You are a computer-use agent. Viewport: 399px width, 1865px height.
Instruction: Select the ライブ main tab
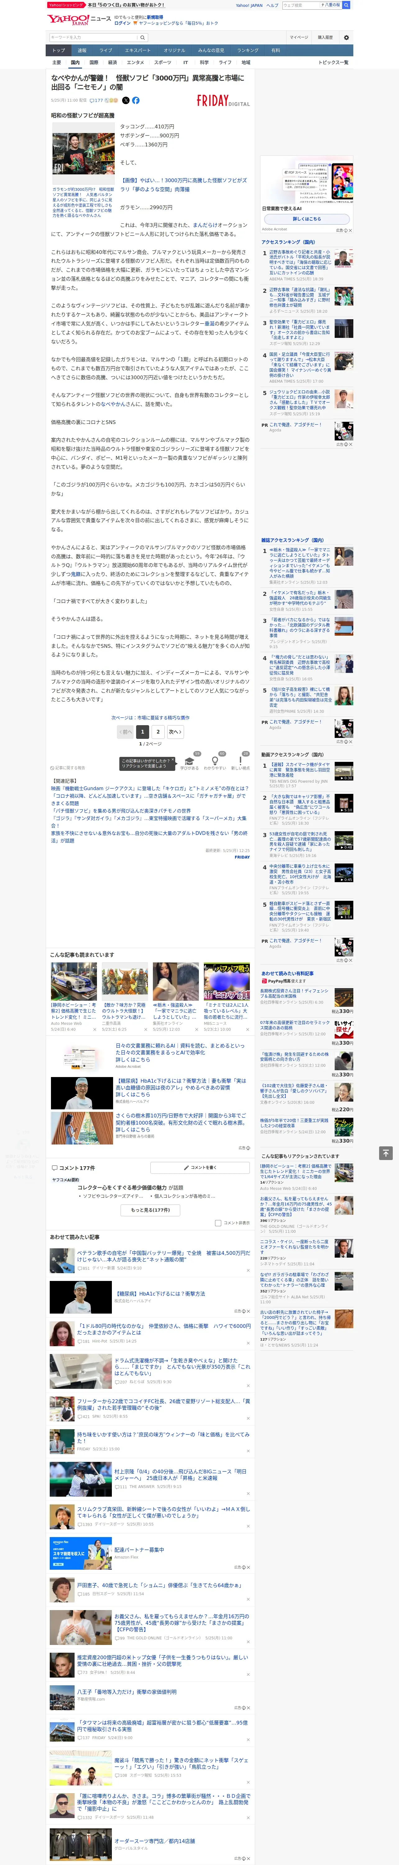106,51
